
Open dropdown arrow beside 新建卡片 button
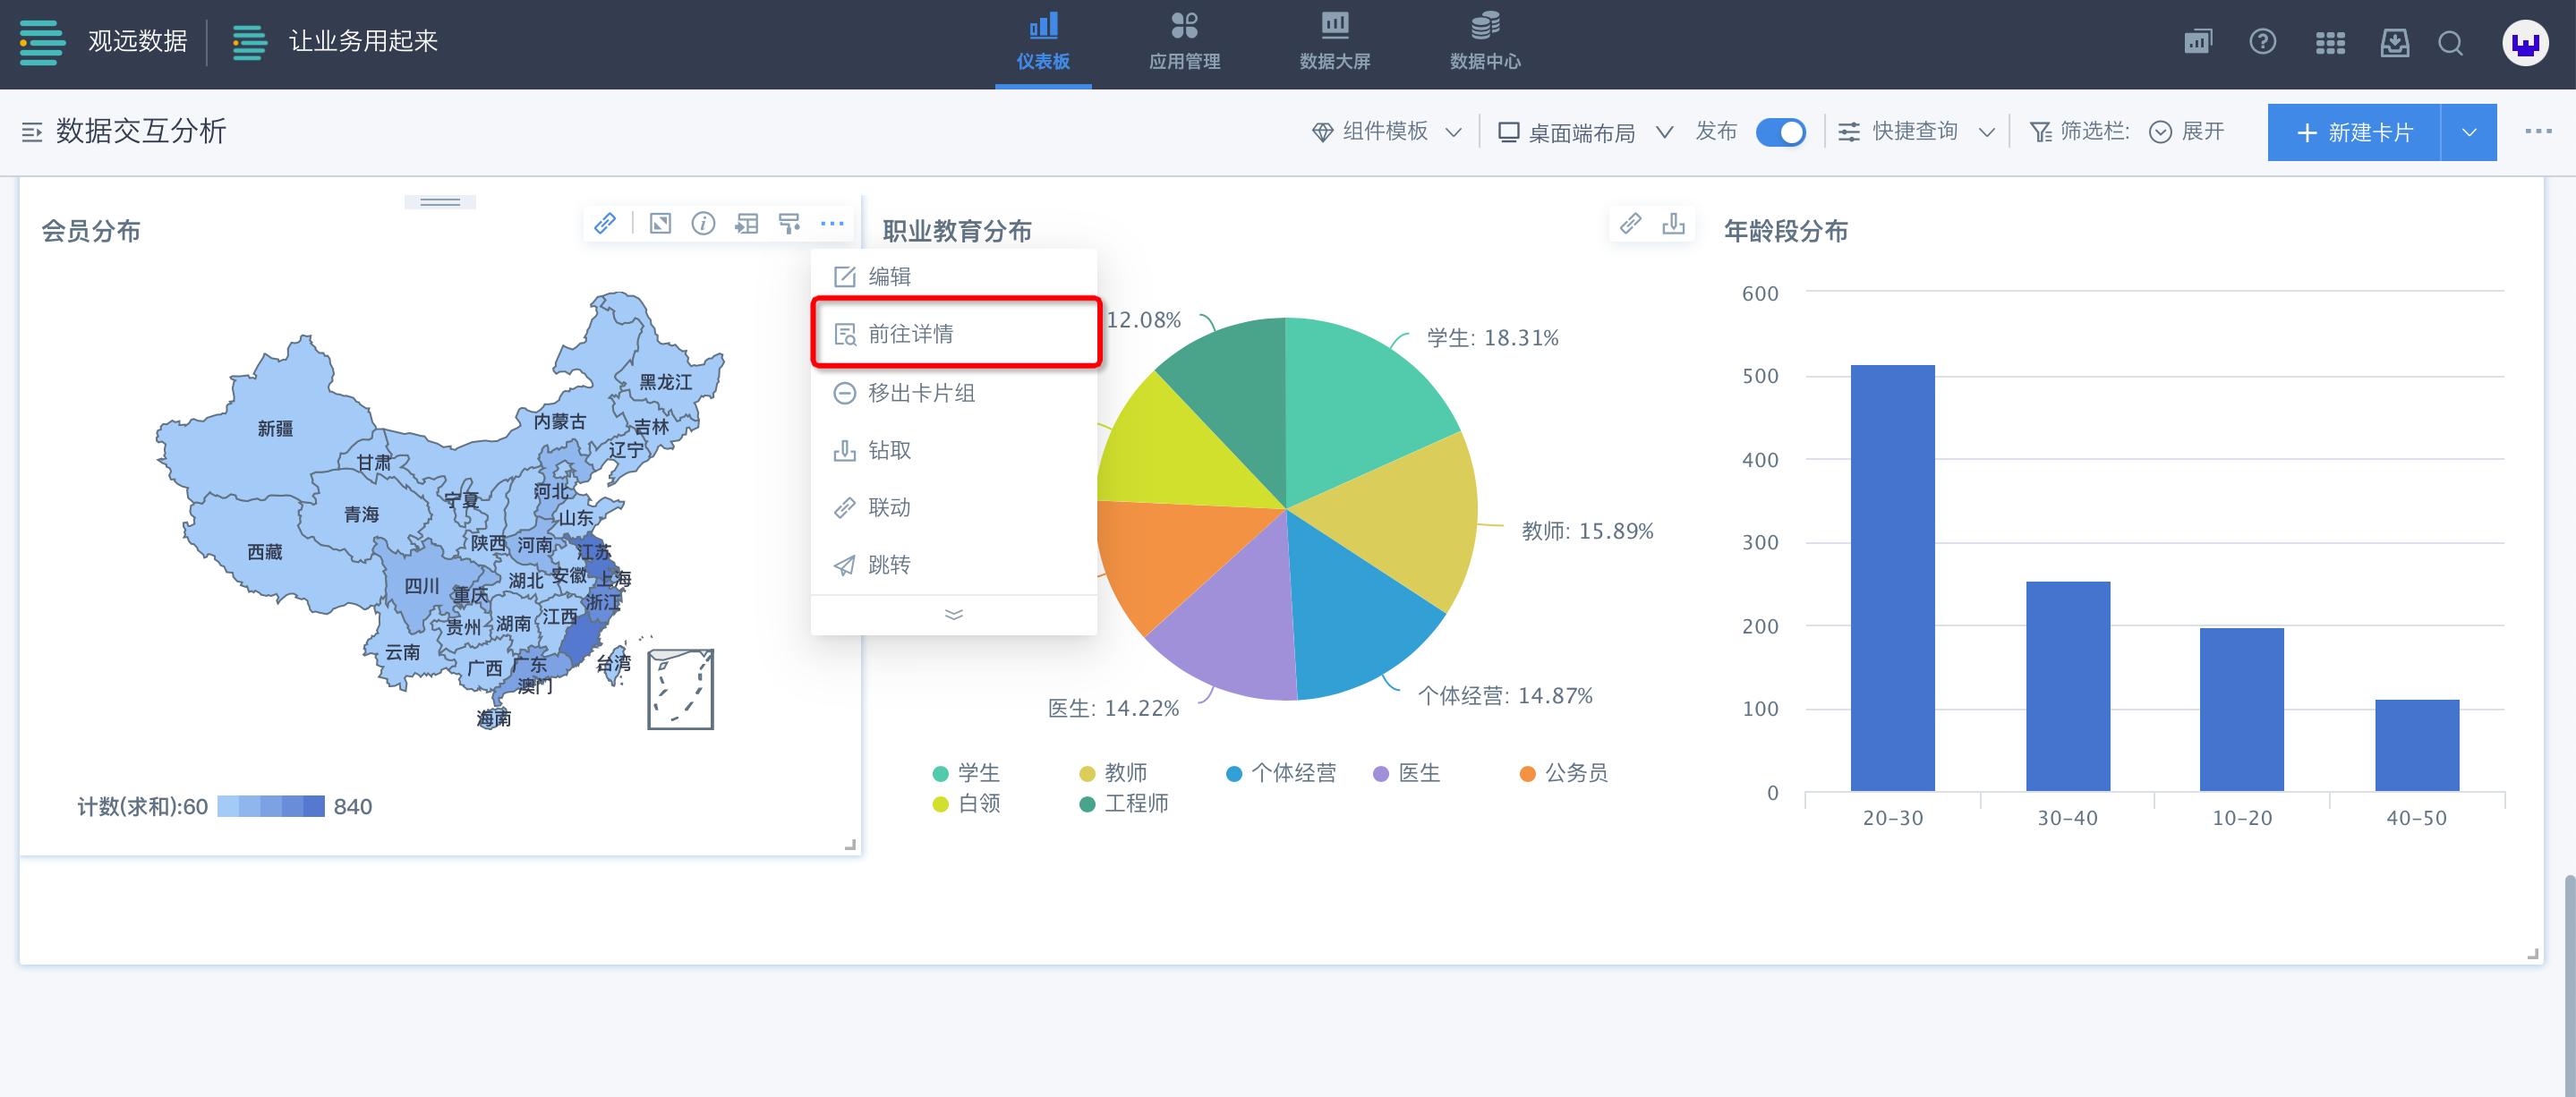click(2468, 132)
